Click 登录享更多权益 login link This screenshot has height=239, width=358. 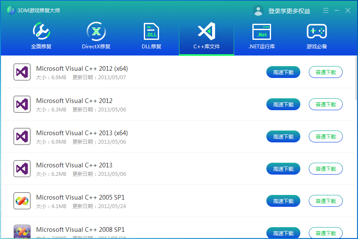point(289,11)
